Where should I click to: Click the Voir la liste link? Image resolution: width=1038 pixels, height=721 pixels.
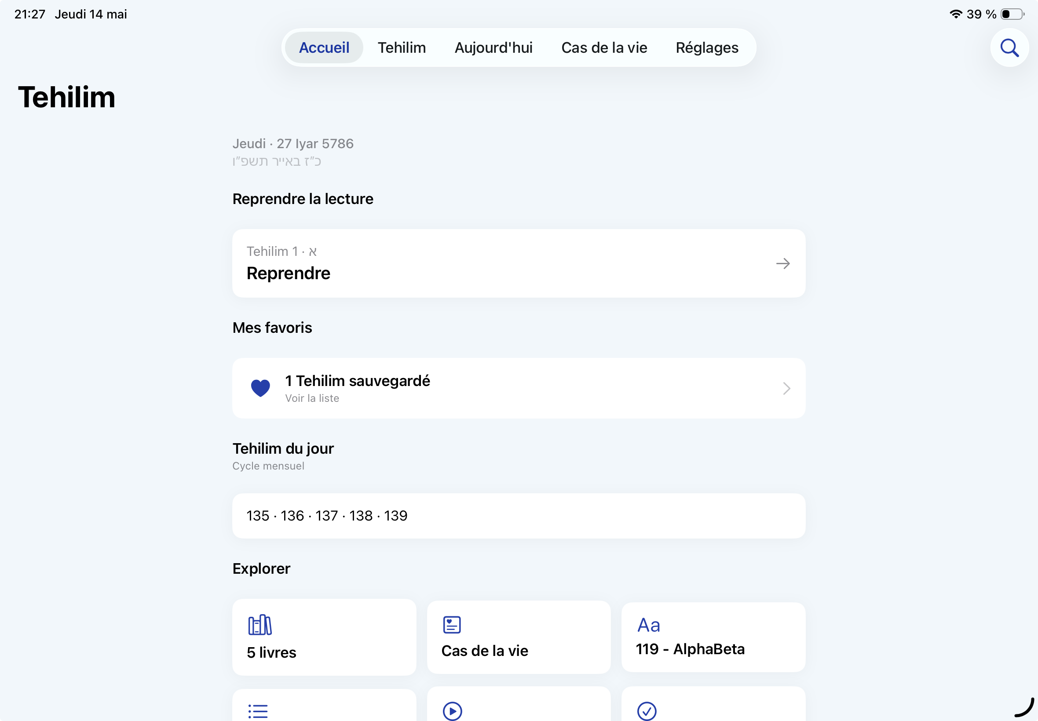pos(312,398)
